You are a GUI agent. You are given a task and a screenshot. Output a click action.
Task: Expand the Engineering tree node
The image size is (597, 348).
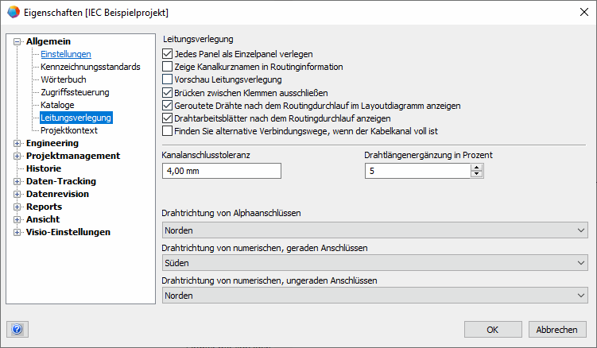(x=17, y=143)
